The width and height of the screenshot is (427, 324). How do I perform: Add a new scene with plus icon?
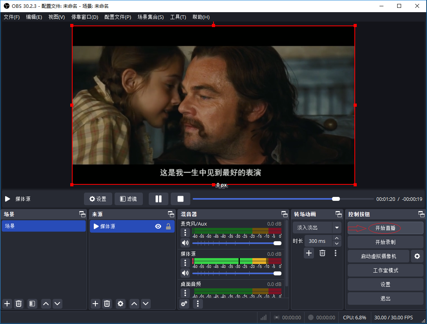coord(7,304)
